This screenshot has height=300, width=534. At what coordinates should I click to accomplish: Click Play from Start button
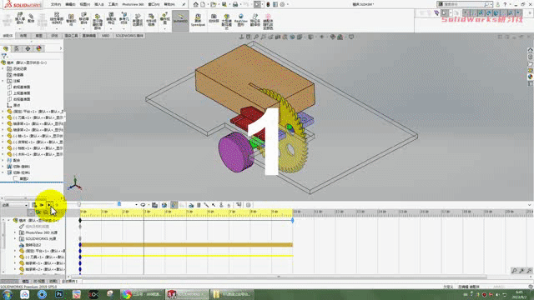[x=43, y=205]
